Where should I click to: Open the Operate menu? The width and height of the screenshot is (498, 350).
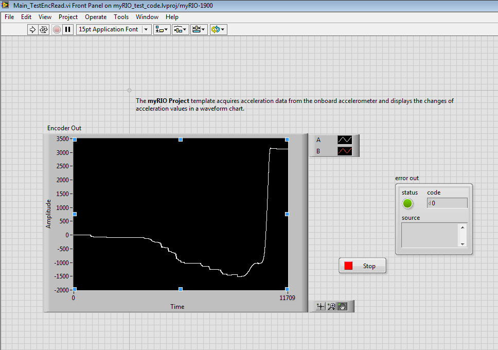pos(96,17)
